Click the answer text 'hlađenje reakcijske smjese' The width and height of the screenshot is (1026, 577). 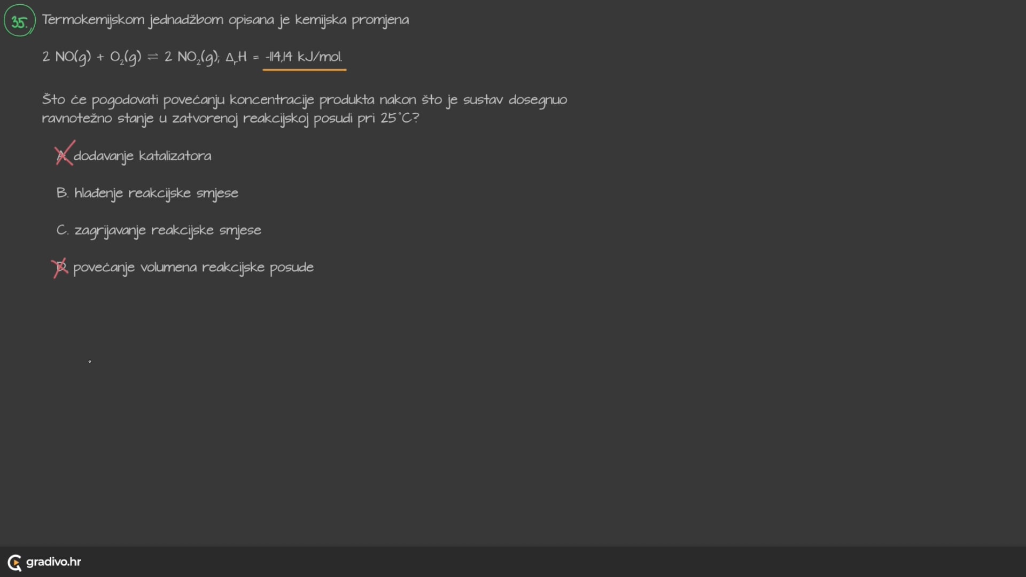156,193
